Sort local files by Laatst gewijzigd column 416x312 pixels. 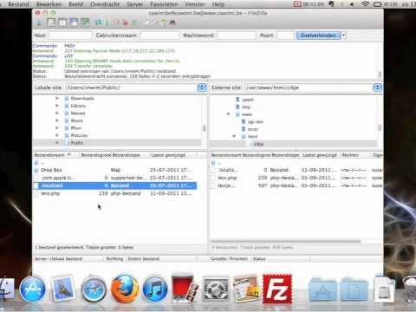[x=172, y=155]
